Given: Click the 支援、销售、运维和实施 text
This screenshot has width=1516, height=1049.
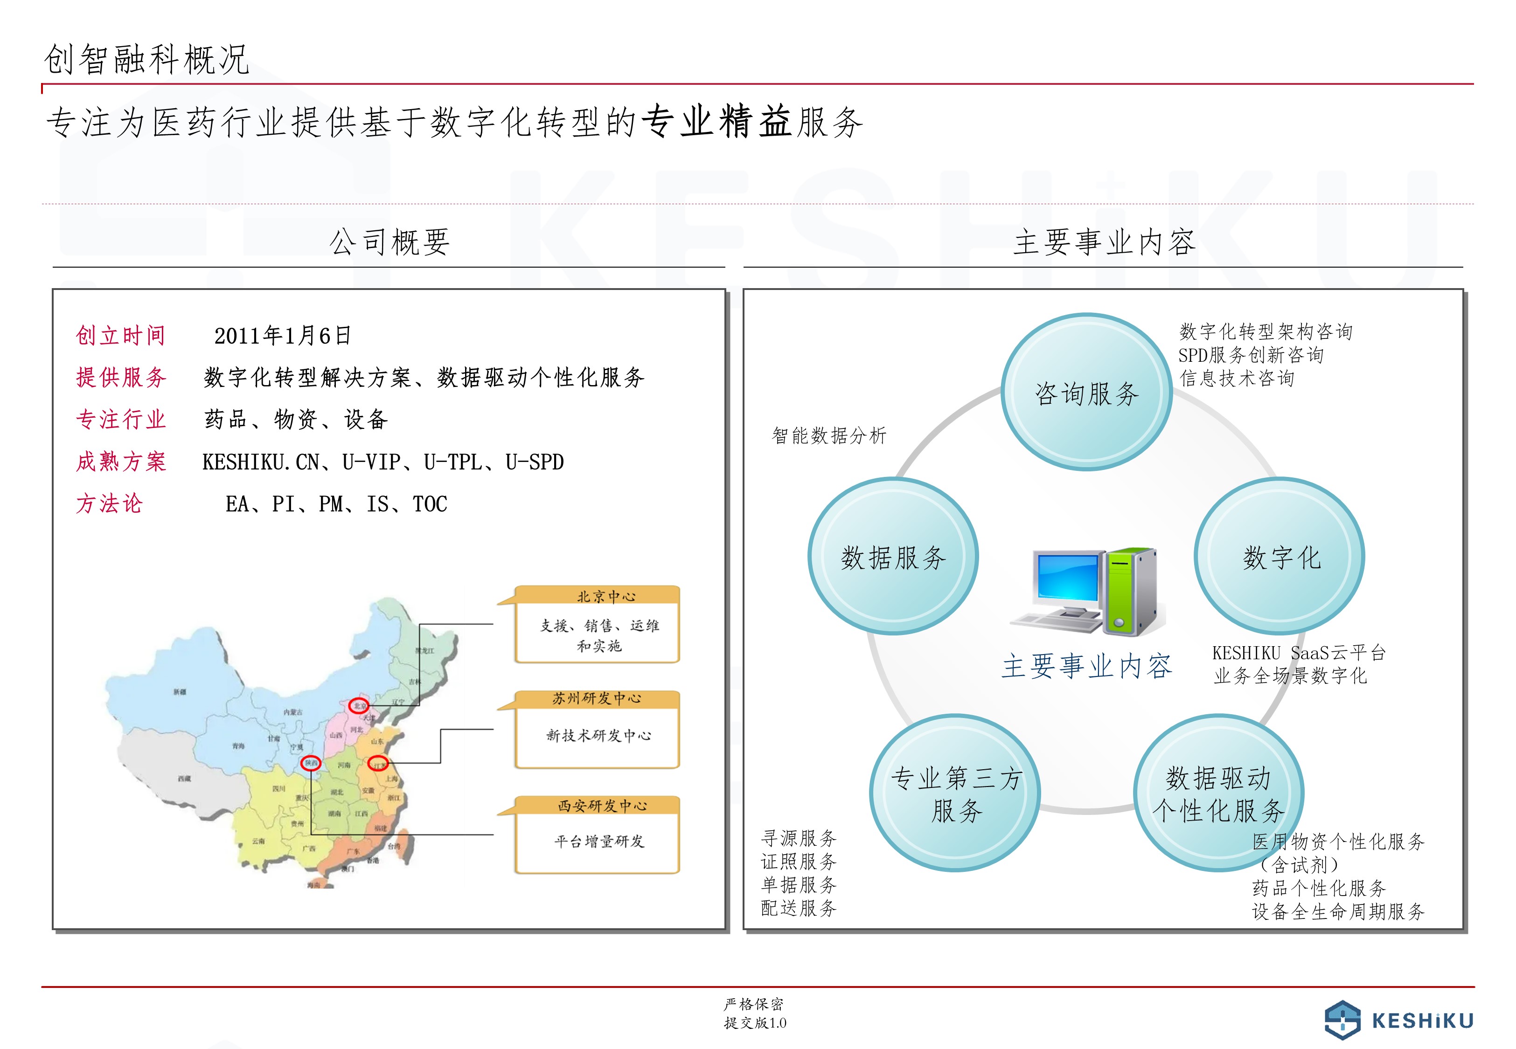Looking at the screenshot, I should [x=599, y=635].
